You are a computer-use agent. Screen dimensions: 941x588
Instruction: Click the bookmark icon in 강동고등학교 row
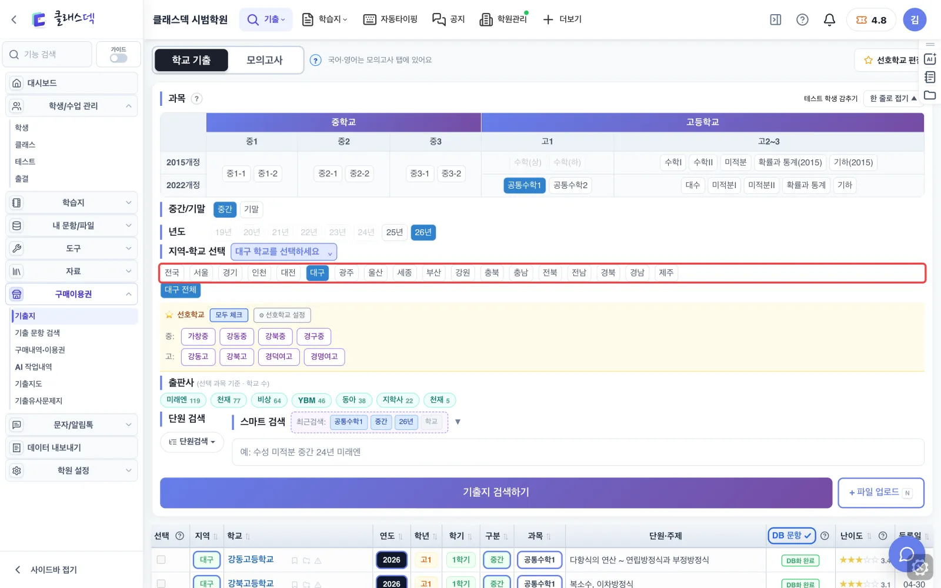[x=295, y=560]
